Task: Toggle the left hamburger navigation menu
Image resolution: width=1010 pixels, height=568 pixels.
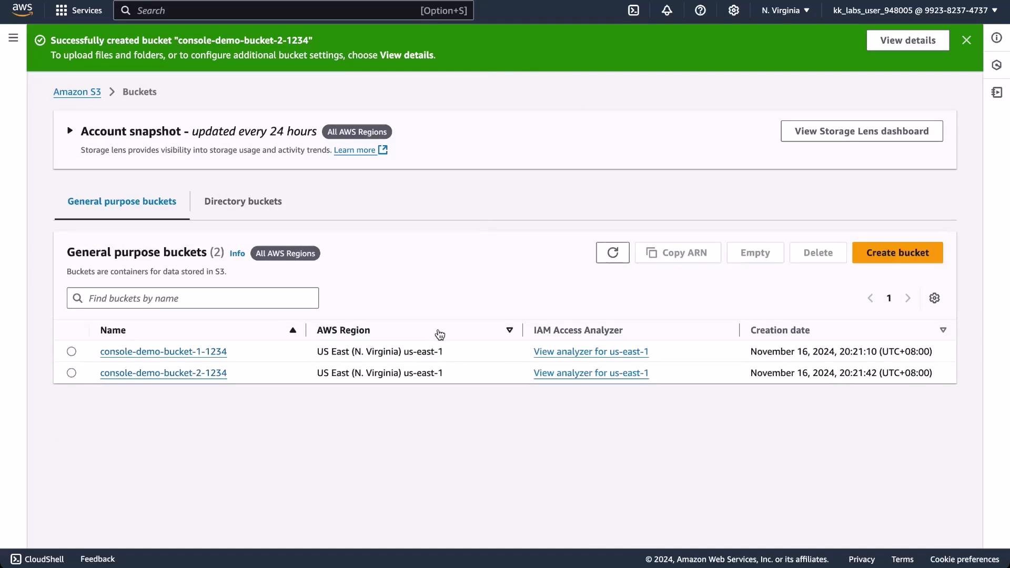Action: click(x=13, y=38)
